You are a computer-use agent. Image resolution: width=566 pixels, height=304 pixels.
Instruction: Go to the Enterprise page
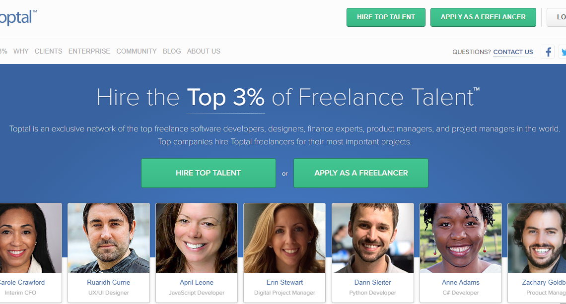coord(89,51)
